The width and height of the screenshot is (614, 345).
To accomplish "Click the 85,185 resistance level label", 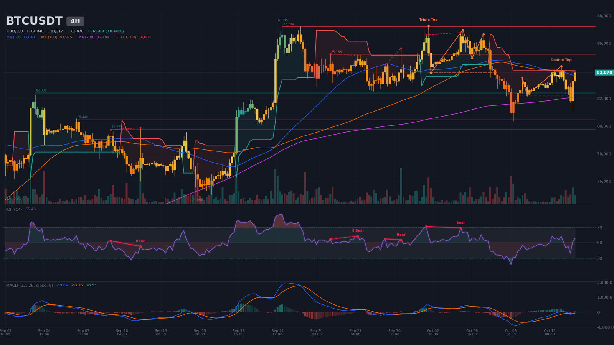I will coord(337,52).
